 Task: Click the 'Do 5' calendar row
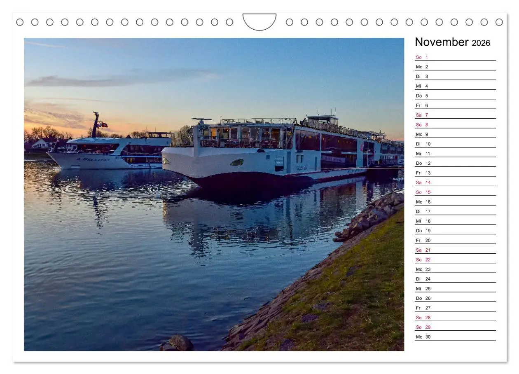click(x=455, y=96)
